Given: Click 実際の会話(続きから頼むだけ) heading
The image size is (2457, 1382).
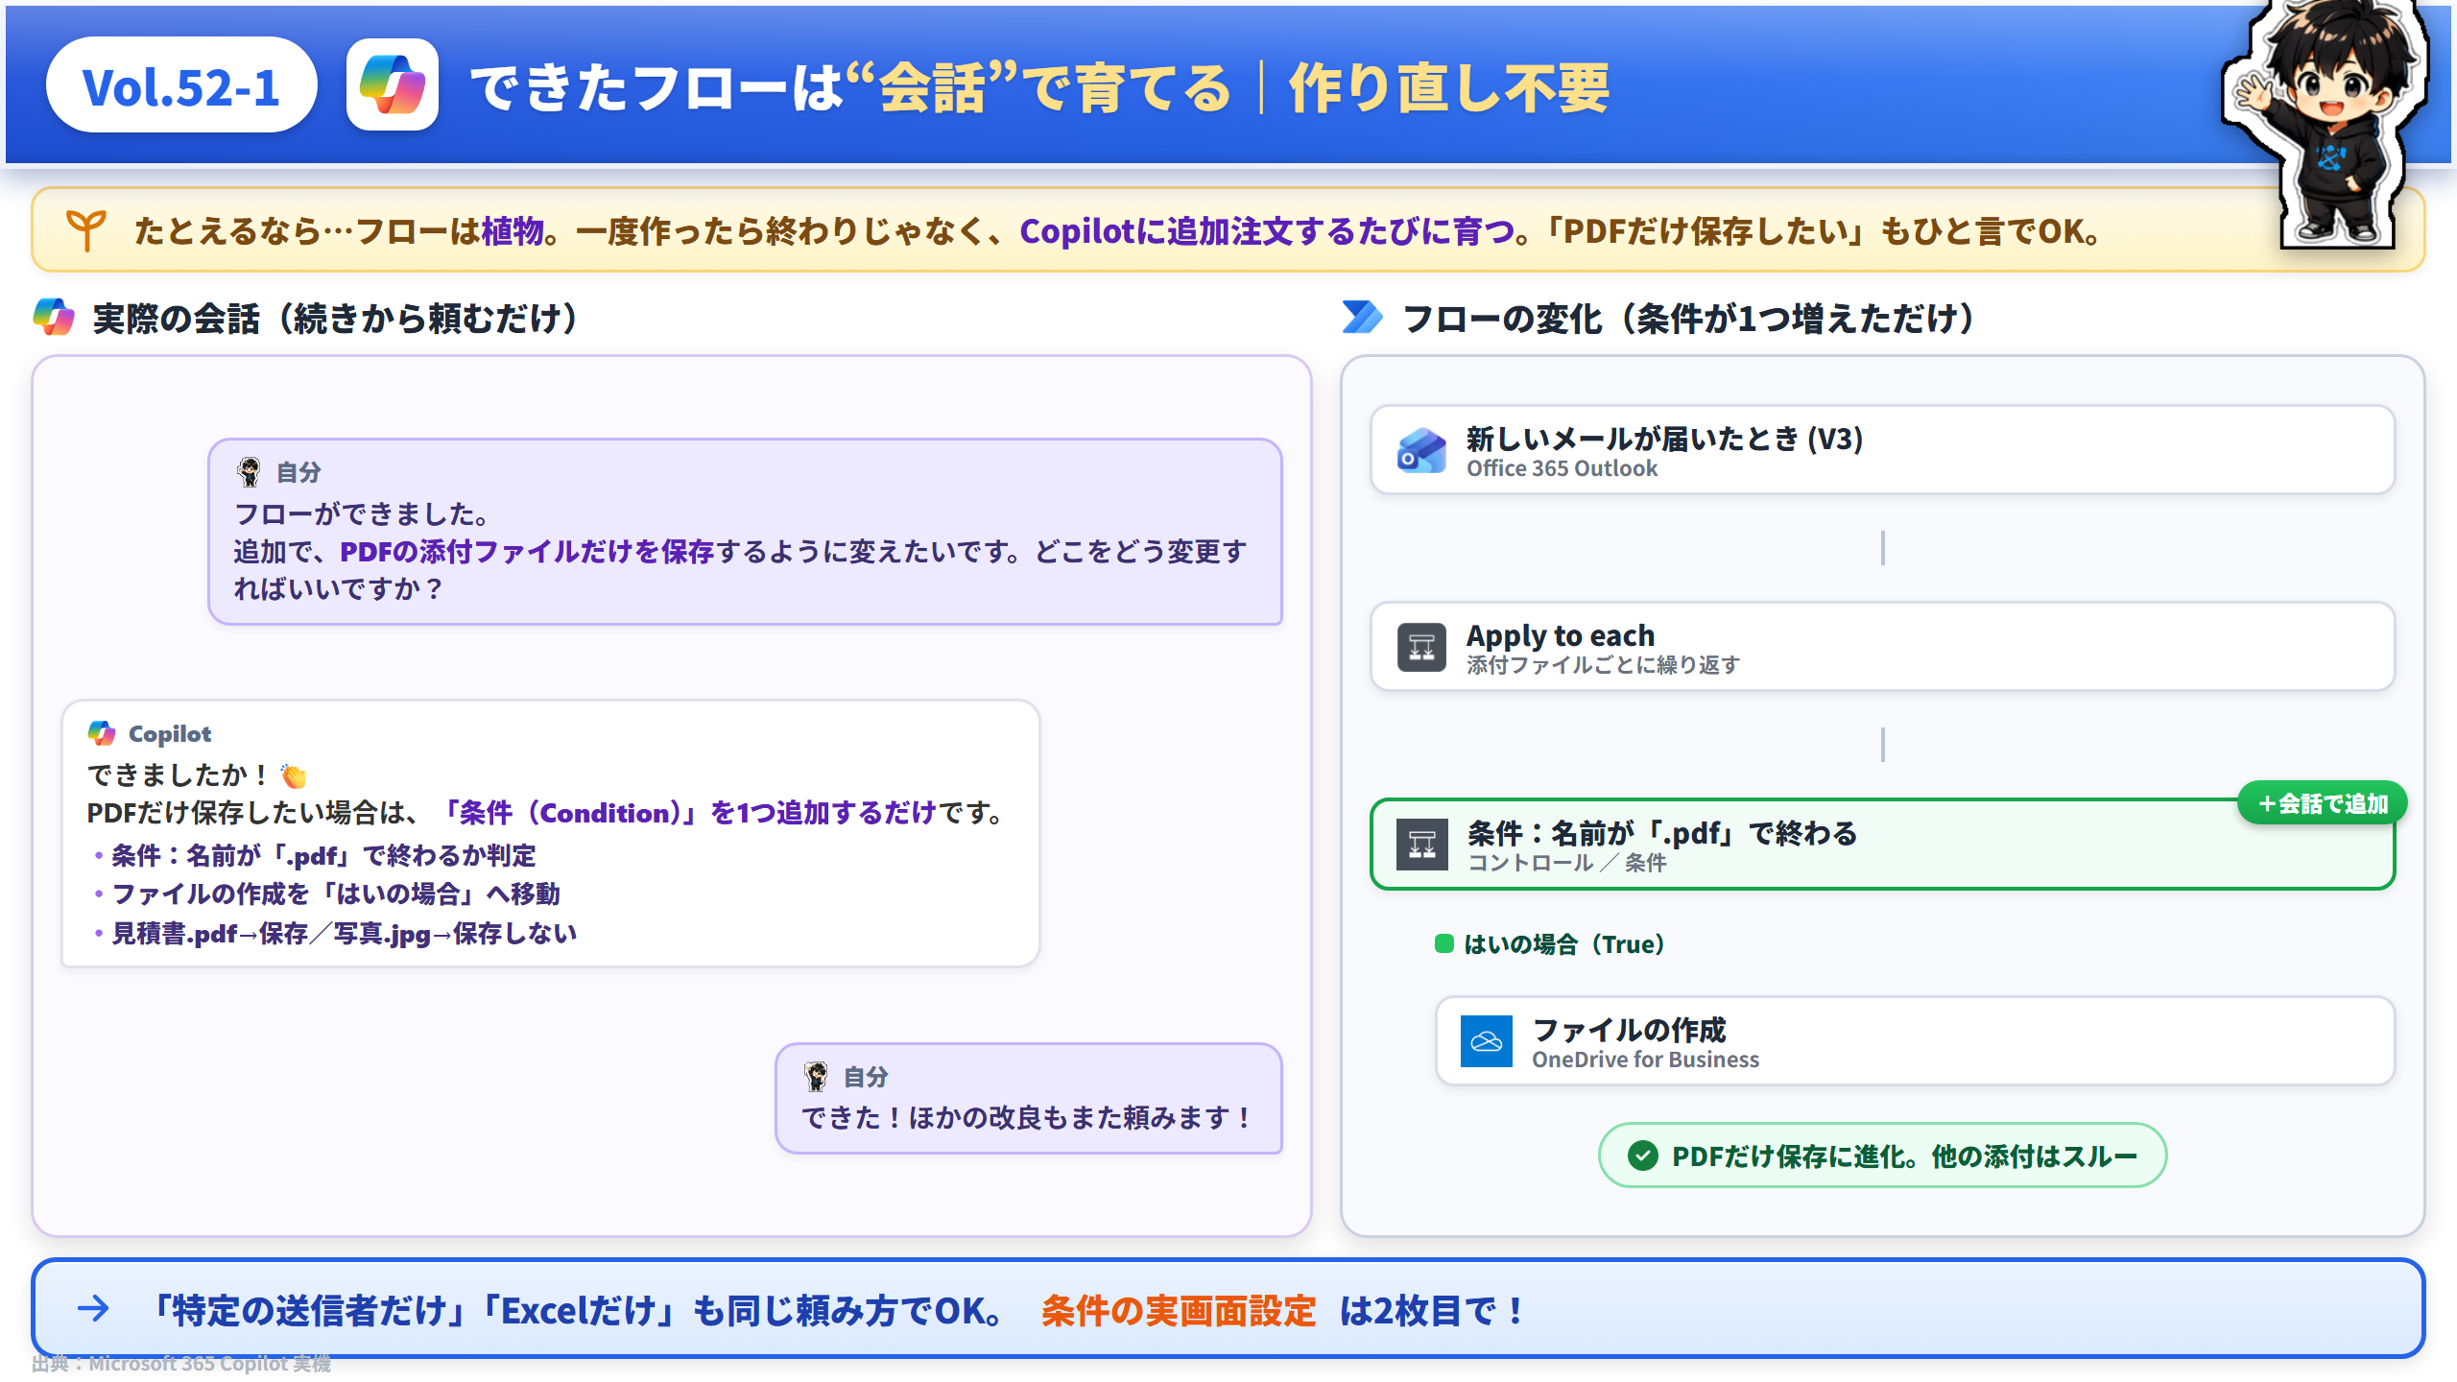Looking at the screenshot, I should [338, 318].
